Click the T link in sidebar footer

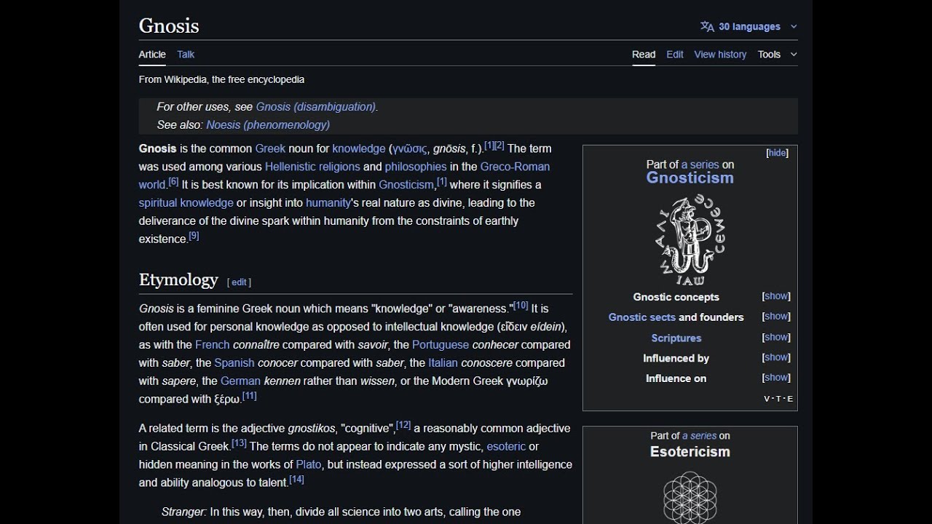778,399
